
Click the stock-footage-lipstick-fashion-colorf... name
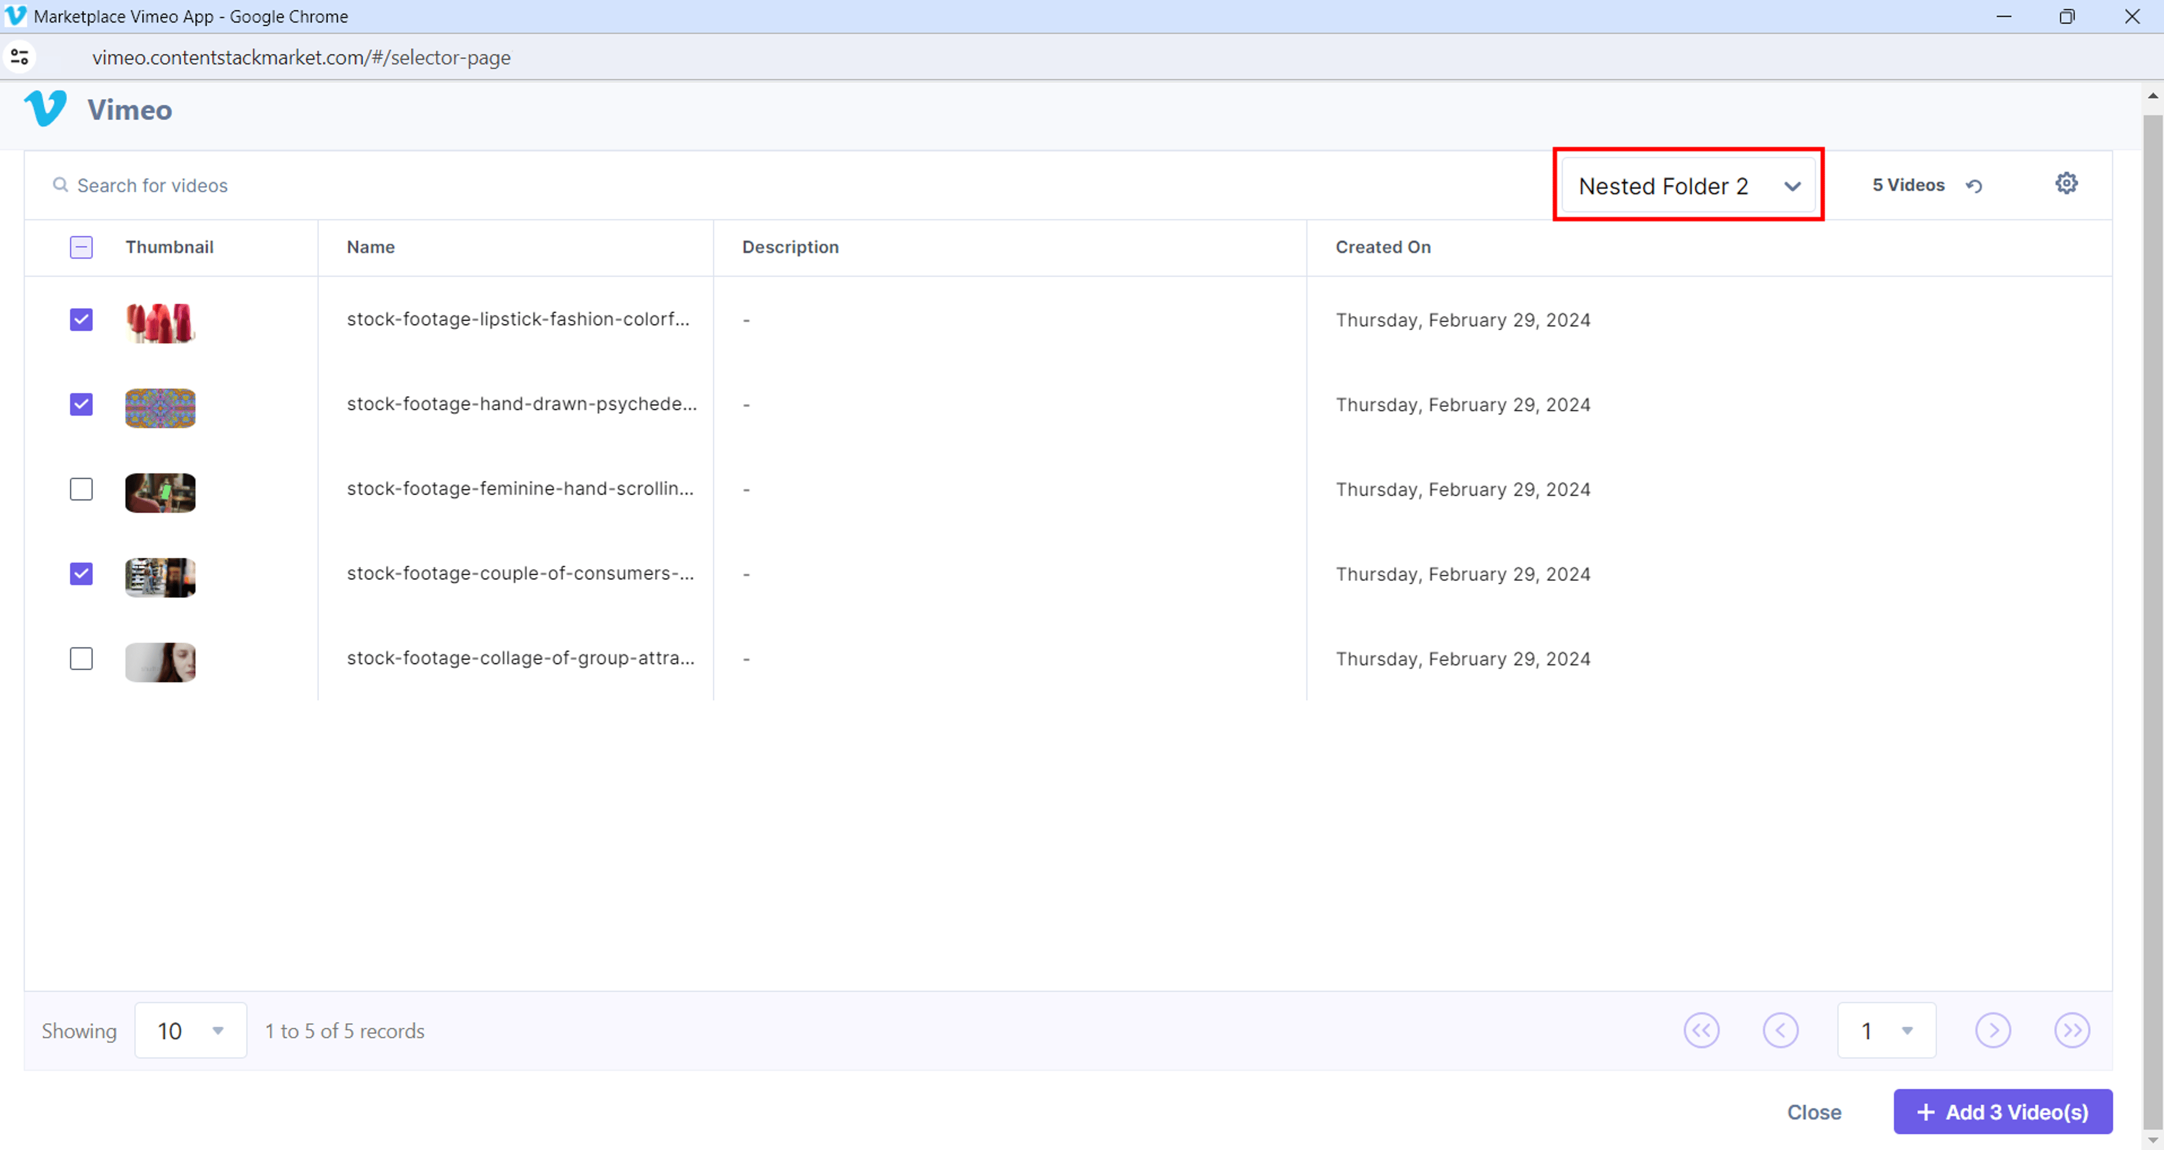tap(518, 319)
